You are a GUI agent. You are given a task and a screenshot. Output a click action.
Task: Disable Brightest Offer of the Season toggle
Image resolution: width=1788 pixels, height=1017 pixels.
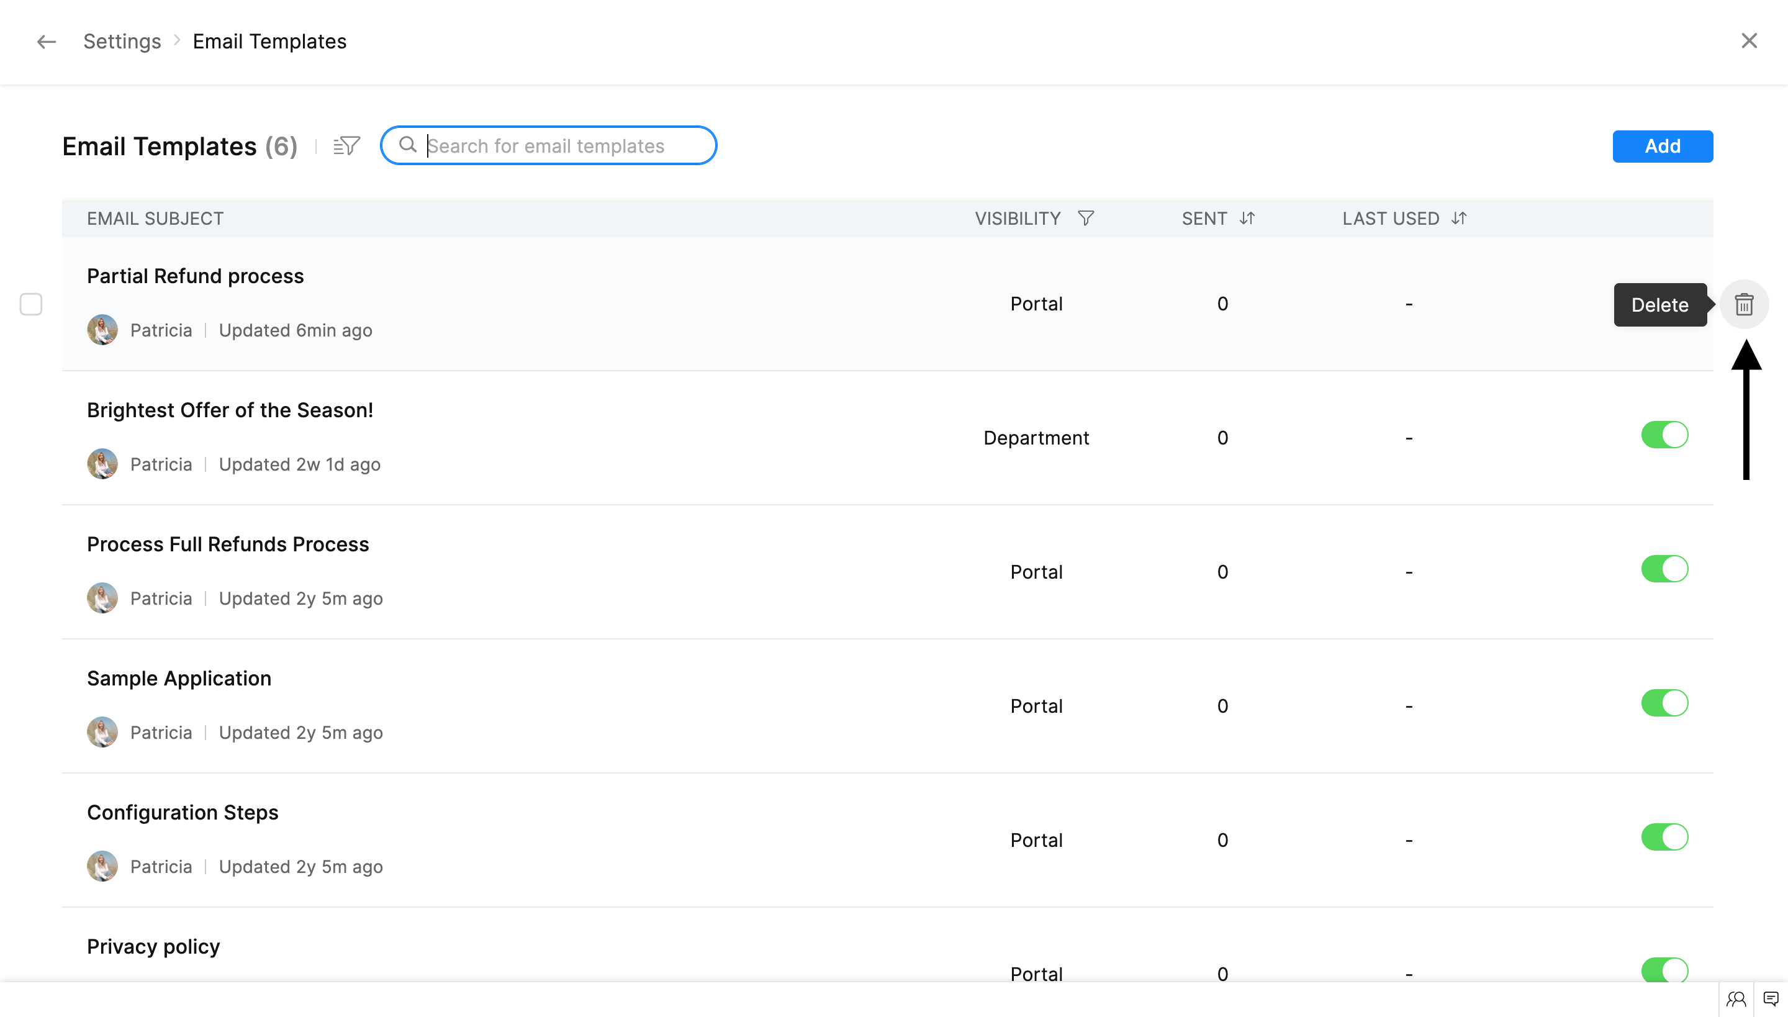tap(1664, 435)
